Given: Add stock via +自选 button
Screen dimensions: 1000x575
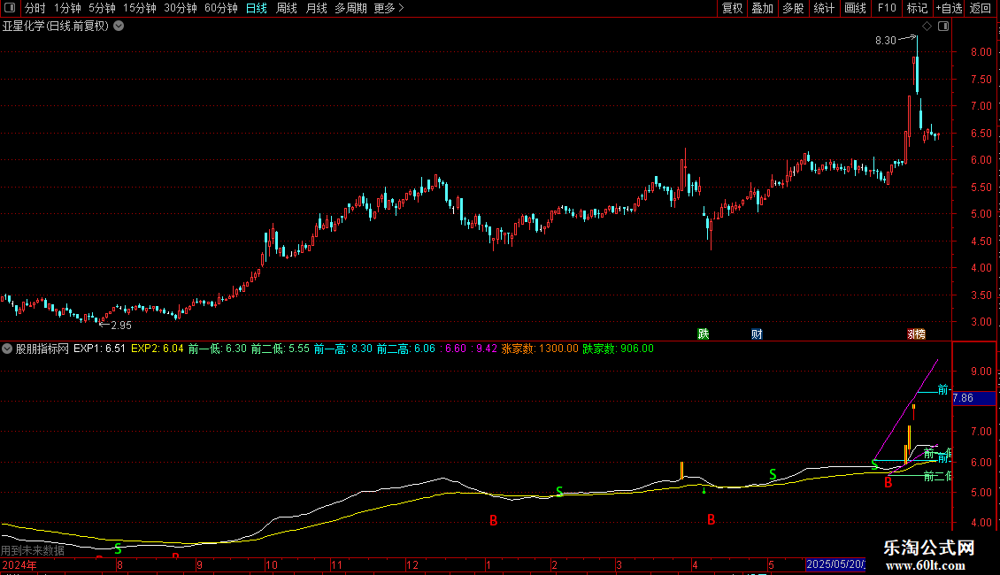Looking at the screenshot, I should 948,9.
